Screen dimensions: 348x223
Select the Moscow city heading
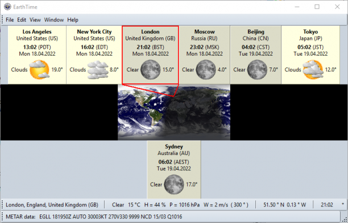tap(205, 32)
